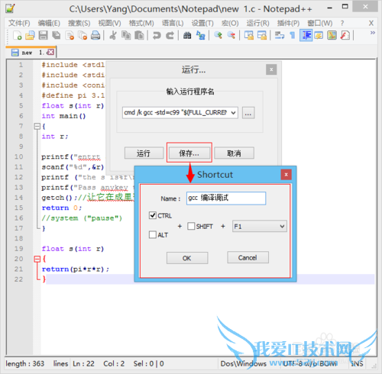382x374 pixels.
Task: Uncheck the CTRL checkbox
Action: click(153, 215)
